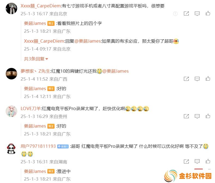
Task: Report Xxxx囍_CarpeDiem's comment with the exclamation icon
Action: click(175, 14)
